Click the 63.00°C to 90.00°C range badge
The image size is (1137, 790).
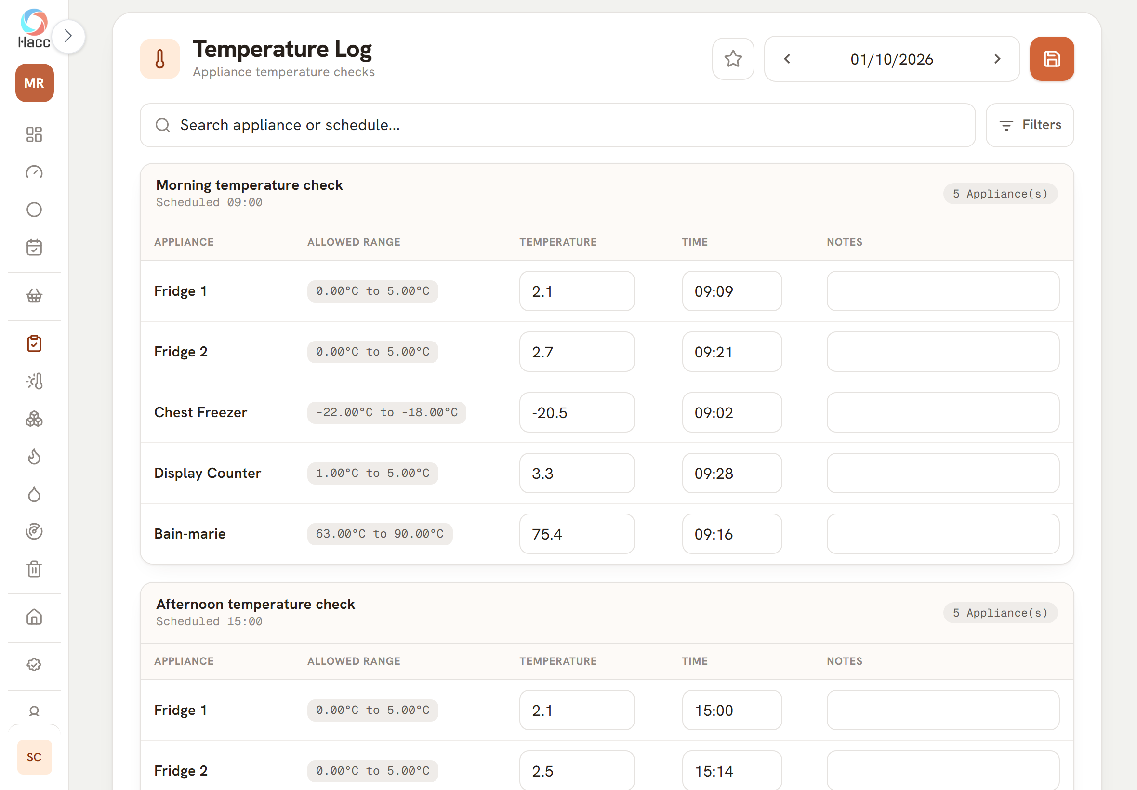tap(380, 534)
